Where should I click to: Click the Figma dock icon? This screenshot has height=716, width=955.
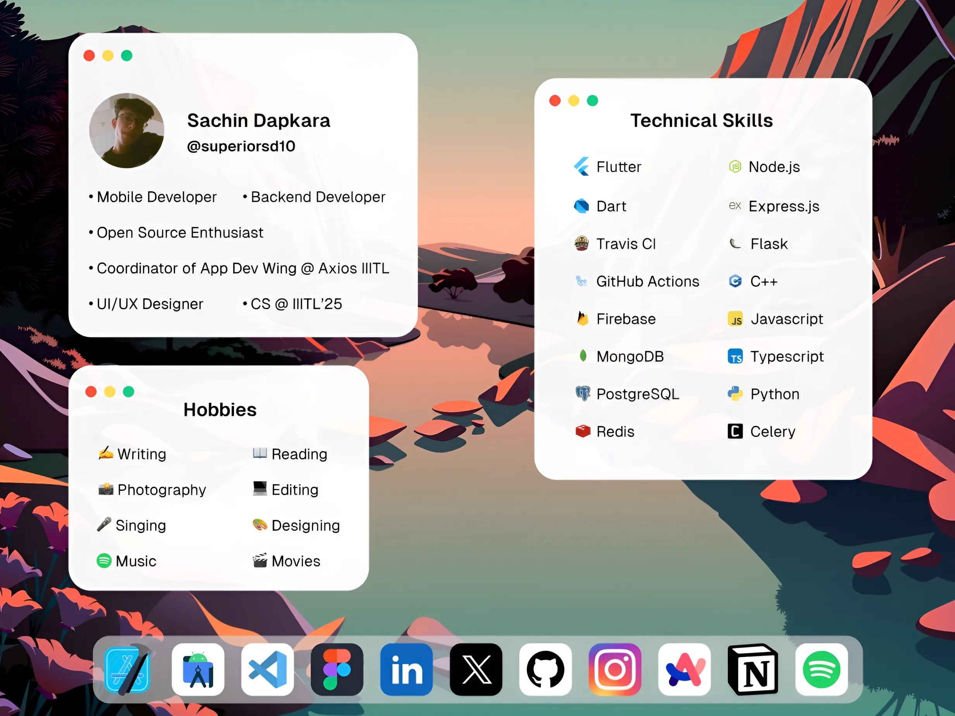click(x=337, y=670)
